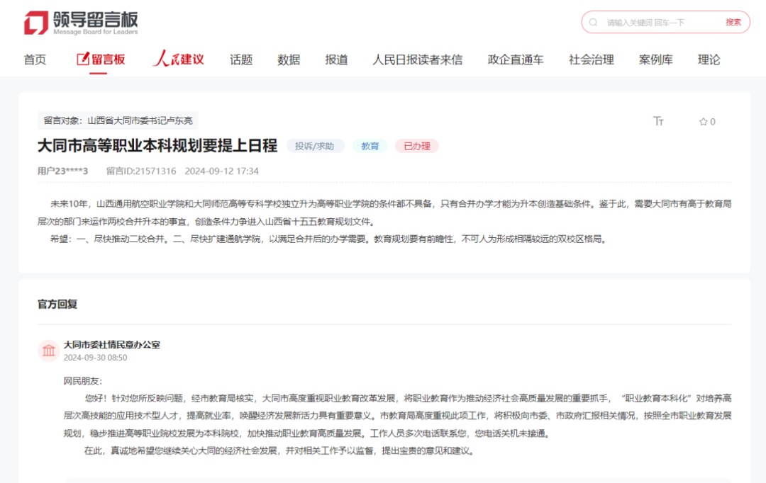766x483 pixels.
Task: Switch to the 首页 tab
Action: [x=35, y=60]
